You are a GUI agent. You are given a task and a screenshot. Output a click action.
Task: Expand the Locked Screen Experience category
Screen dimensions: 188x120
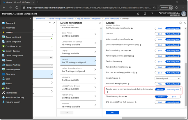pyautogui.click(x=79, y=70)
